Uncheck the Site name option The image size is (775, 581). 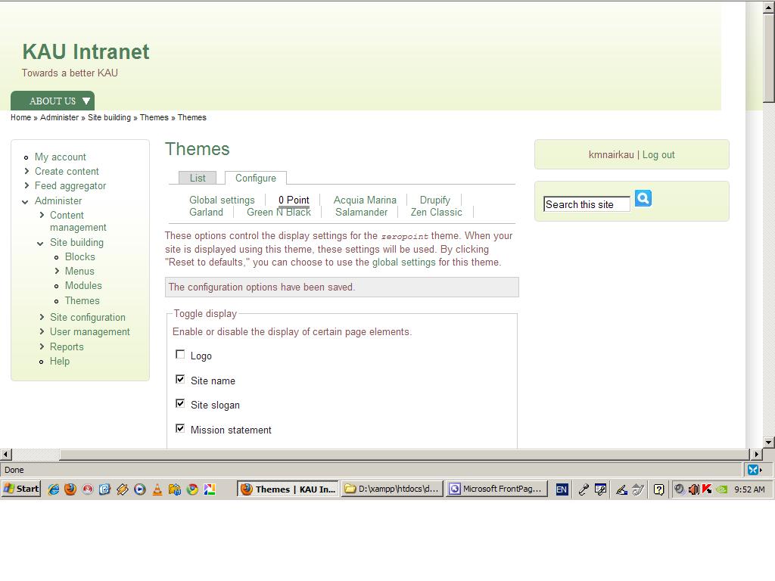point(180,378)
